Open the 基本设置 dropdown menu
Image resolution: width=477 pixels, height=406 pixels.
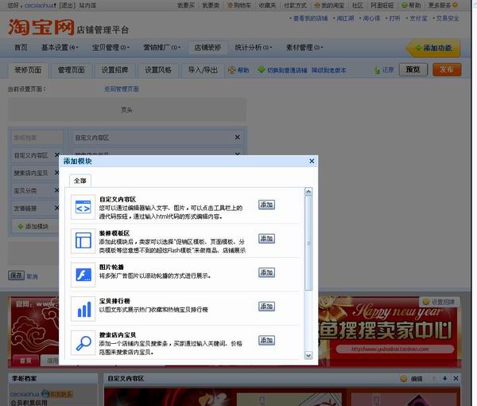pyautogui.click(x=59, y=48)
